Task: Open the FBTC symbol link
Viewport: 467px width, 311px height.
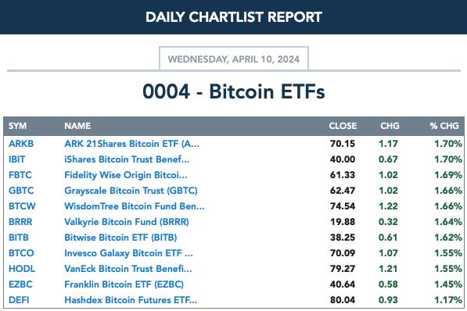Action: 20,175
